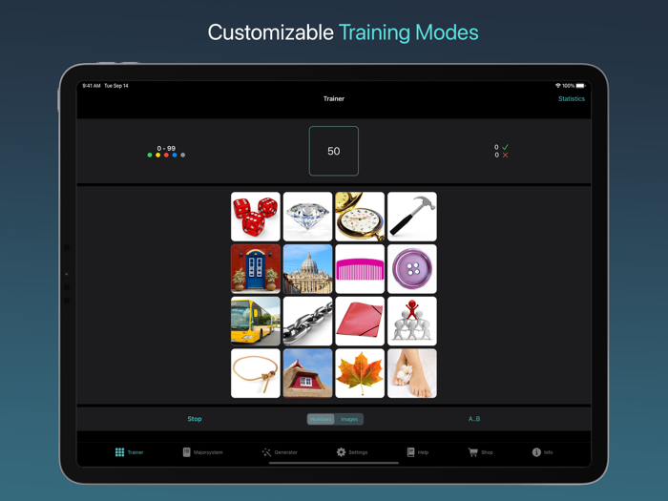Image resolution: width=668 pixels, height=501 pixels.
Task: Select the autumn maple leaf image
Action: (x=360, y=373)
